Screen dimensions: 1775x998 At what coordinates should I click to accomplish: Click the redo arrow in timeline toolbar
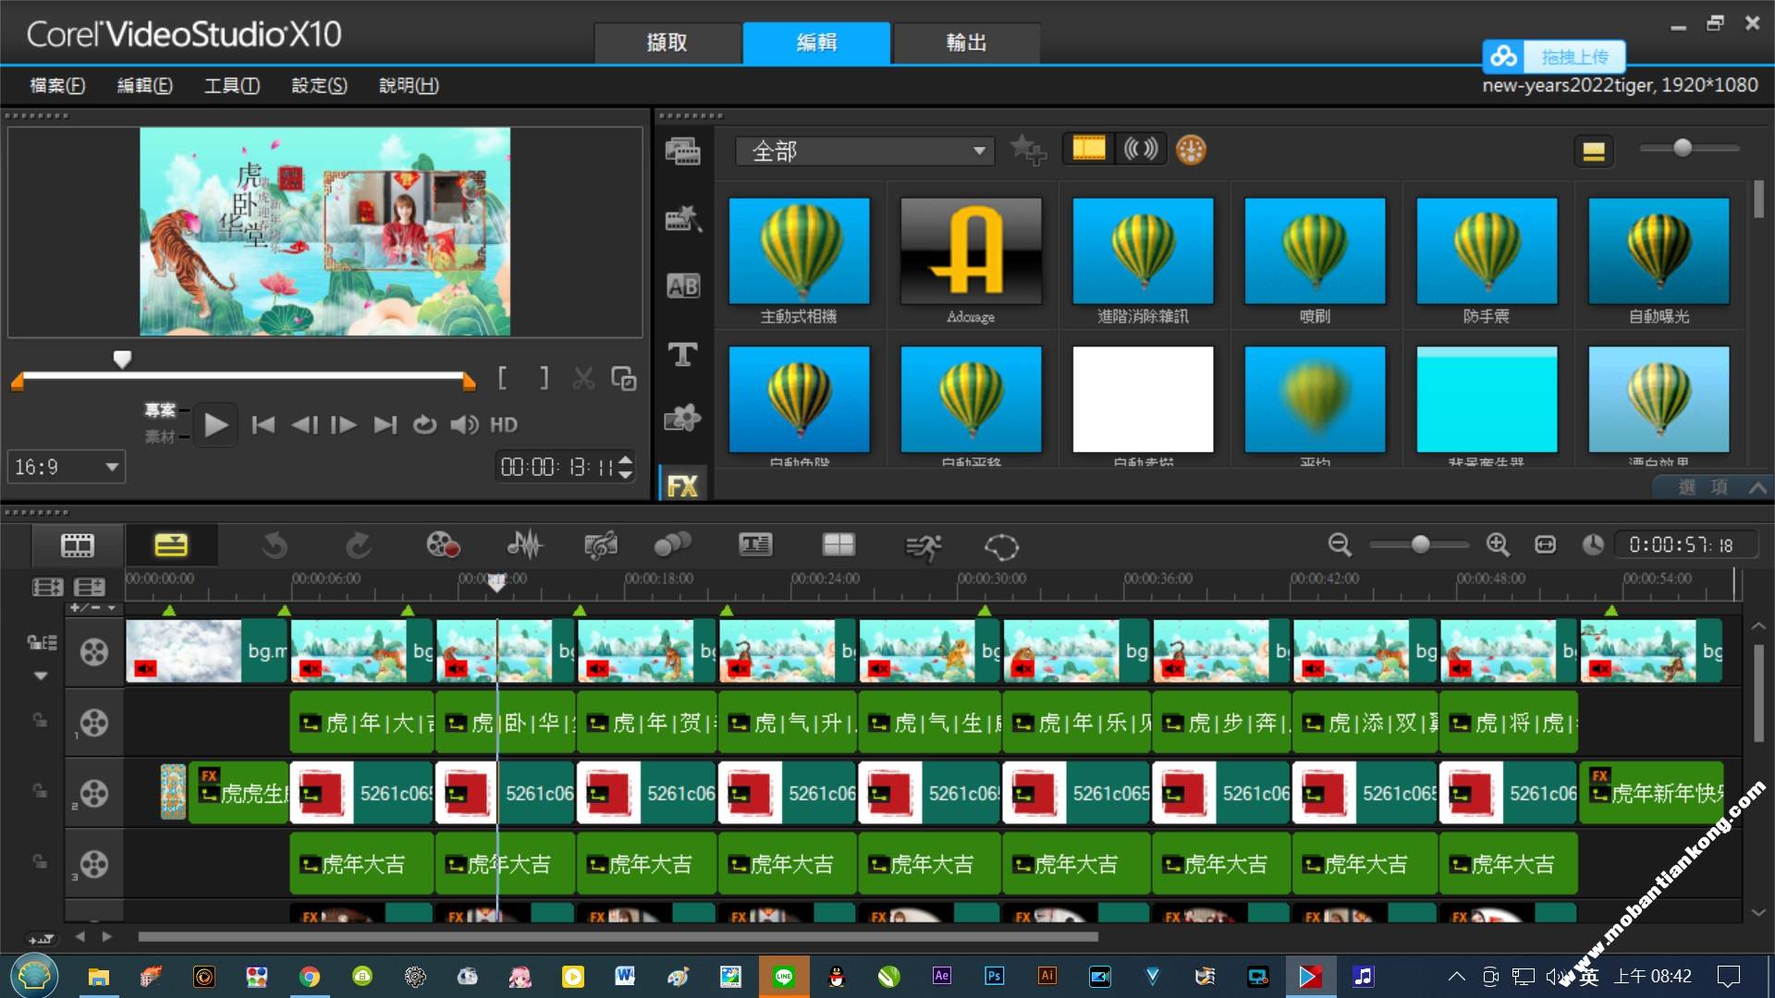click(x=359, y=546)
